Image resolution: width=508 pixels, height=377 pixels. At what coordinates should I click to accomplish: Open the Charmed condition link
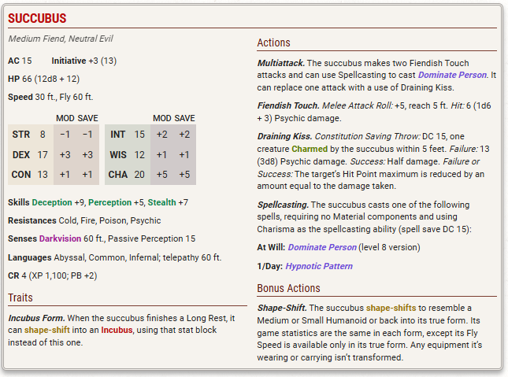314,148
